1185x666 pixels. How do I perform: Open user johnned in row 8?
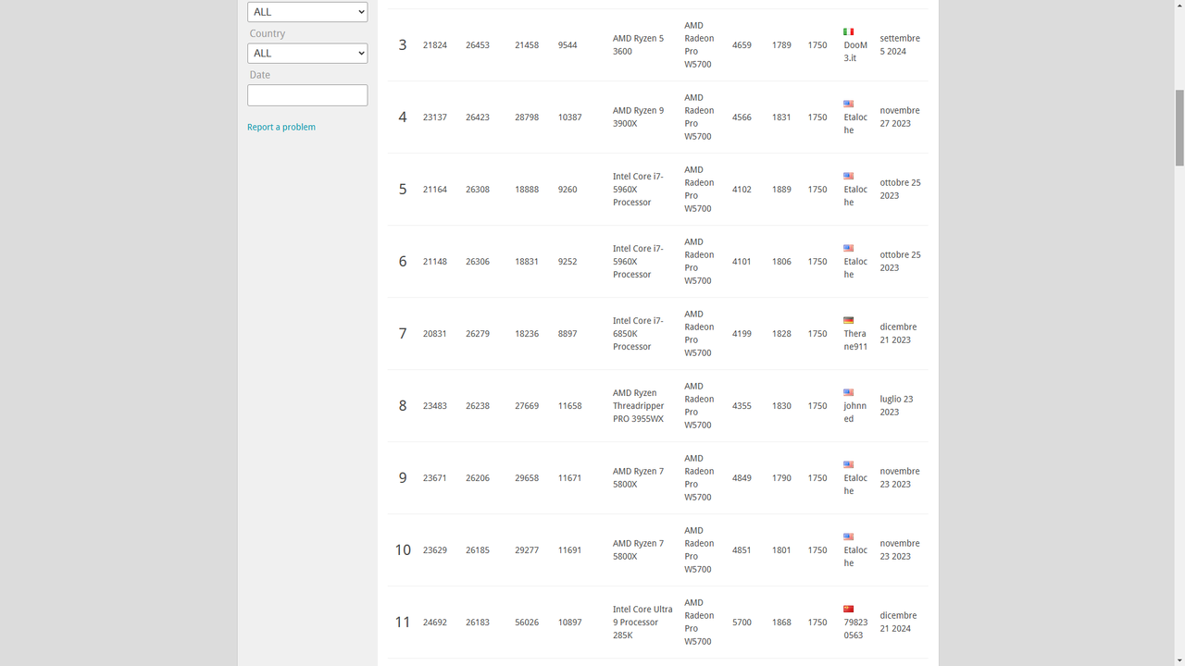[x=854, y=413]
